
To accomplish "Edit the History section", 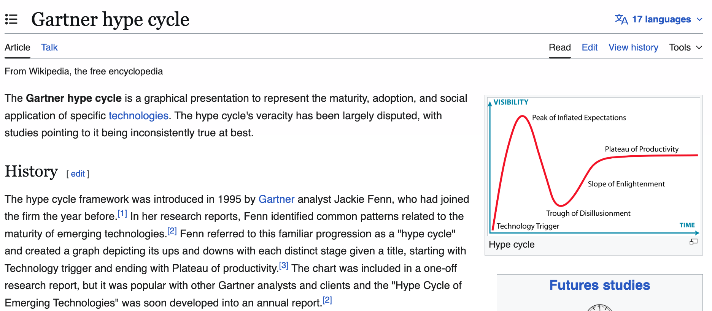I will coord(78,174).
